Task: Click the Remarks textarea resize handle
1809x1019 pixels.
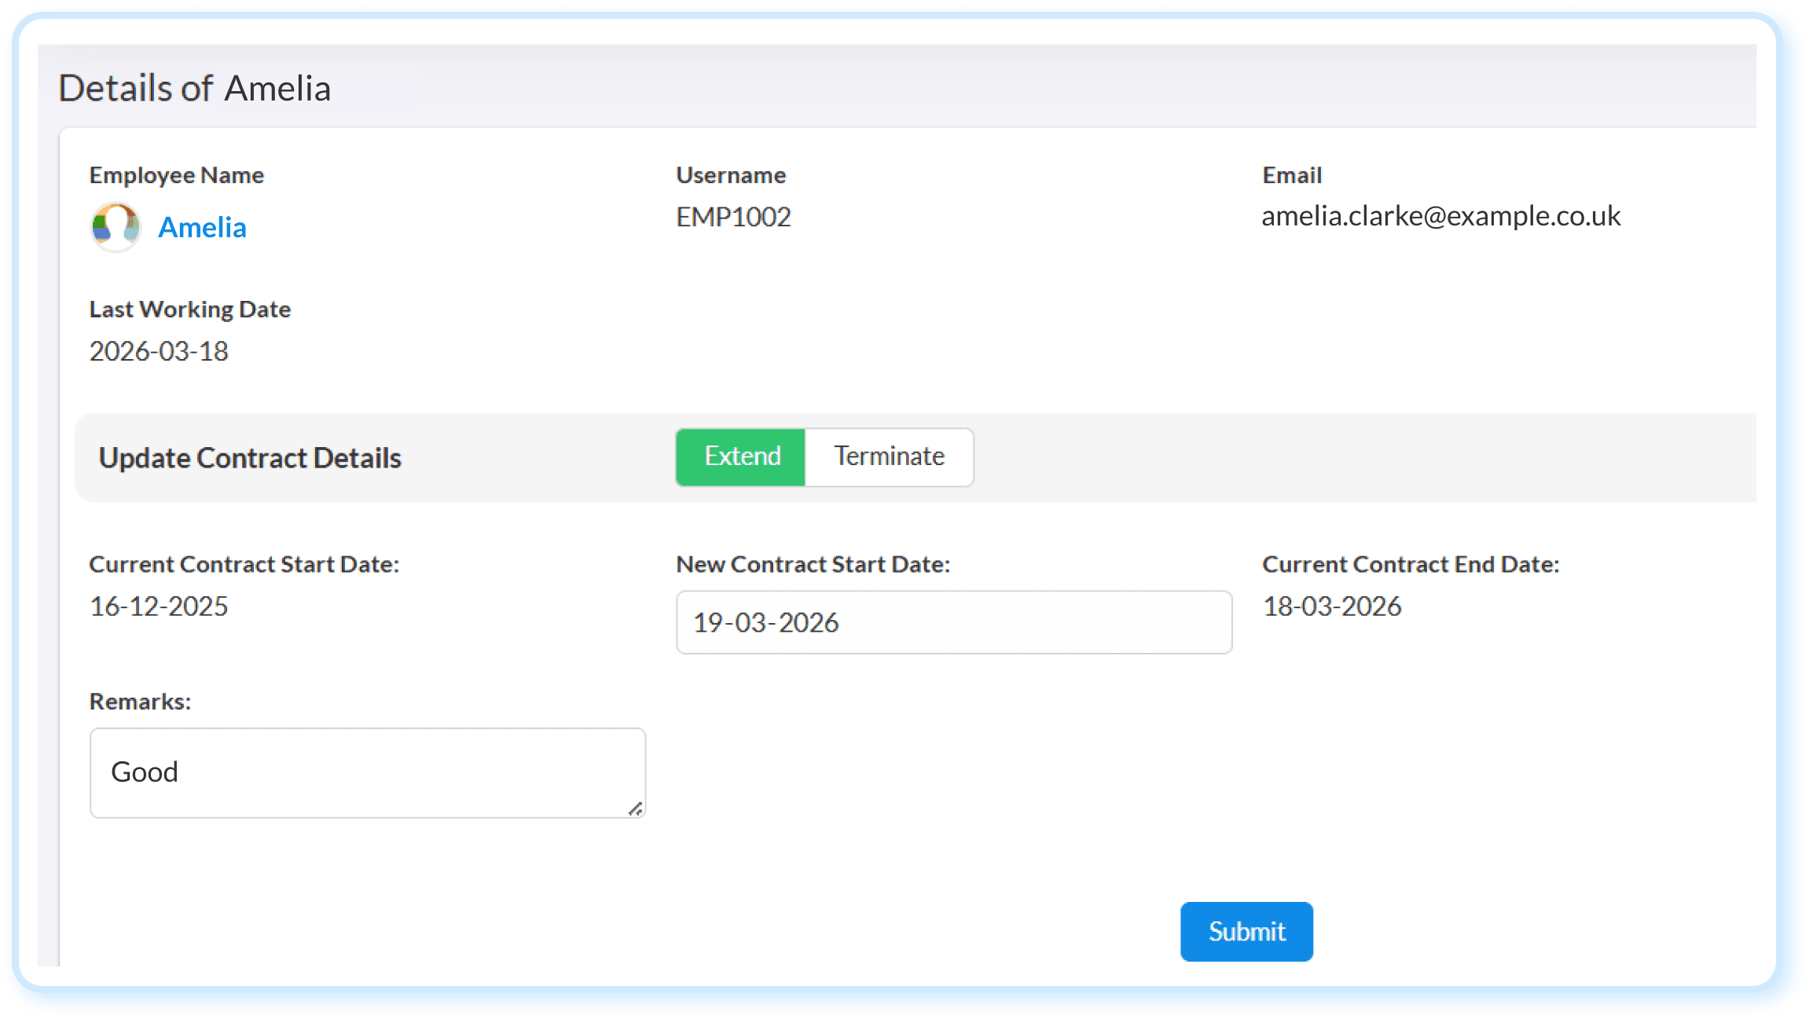Action: tap(636, 808)
